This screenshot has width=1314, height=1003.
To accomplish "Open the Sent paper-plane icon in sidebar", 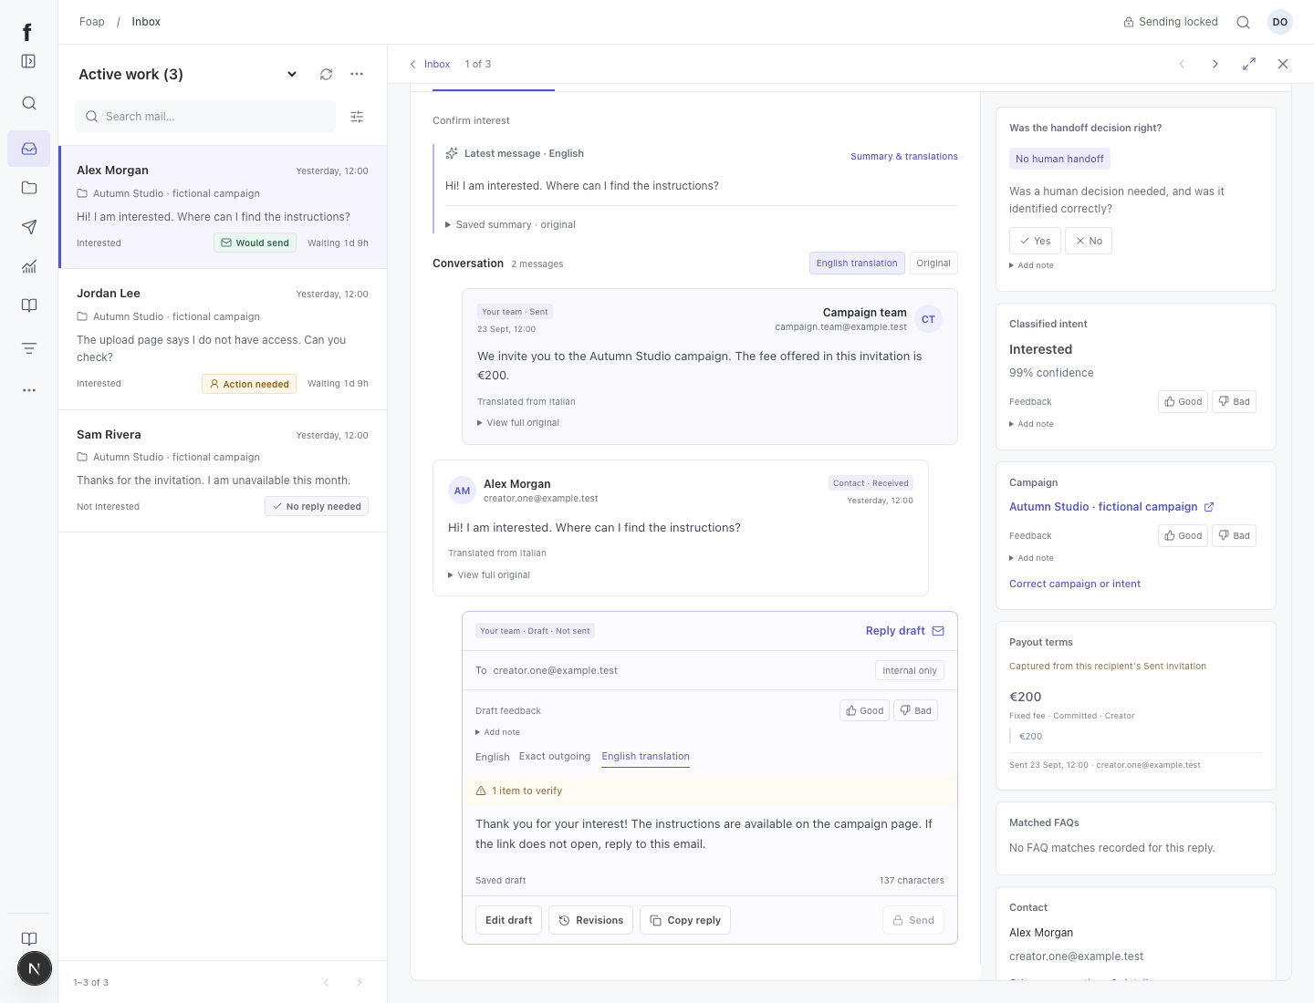I will pyautogui.click(x=29, y=227).
